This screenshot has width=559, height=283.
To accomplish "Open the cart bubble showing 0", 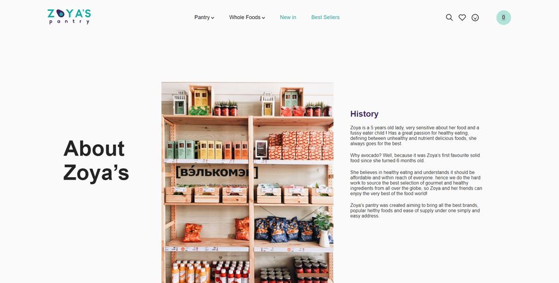I will point(503,17).
